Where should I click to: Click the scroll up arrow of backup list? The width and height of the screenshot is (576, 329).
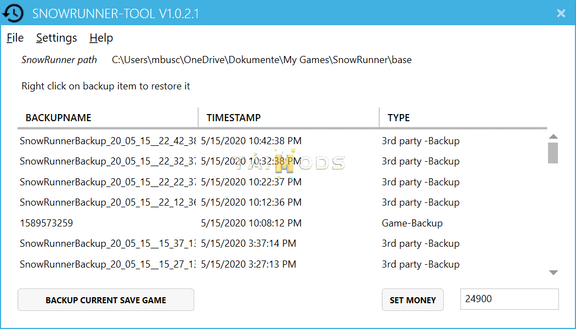tap(553, 137)
